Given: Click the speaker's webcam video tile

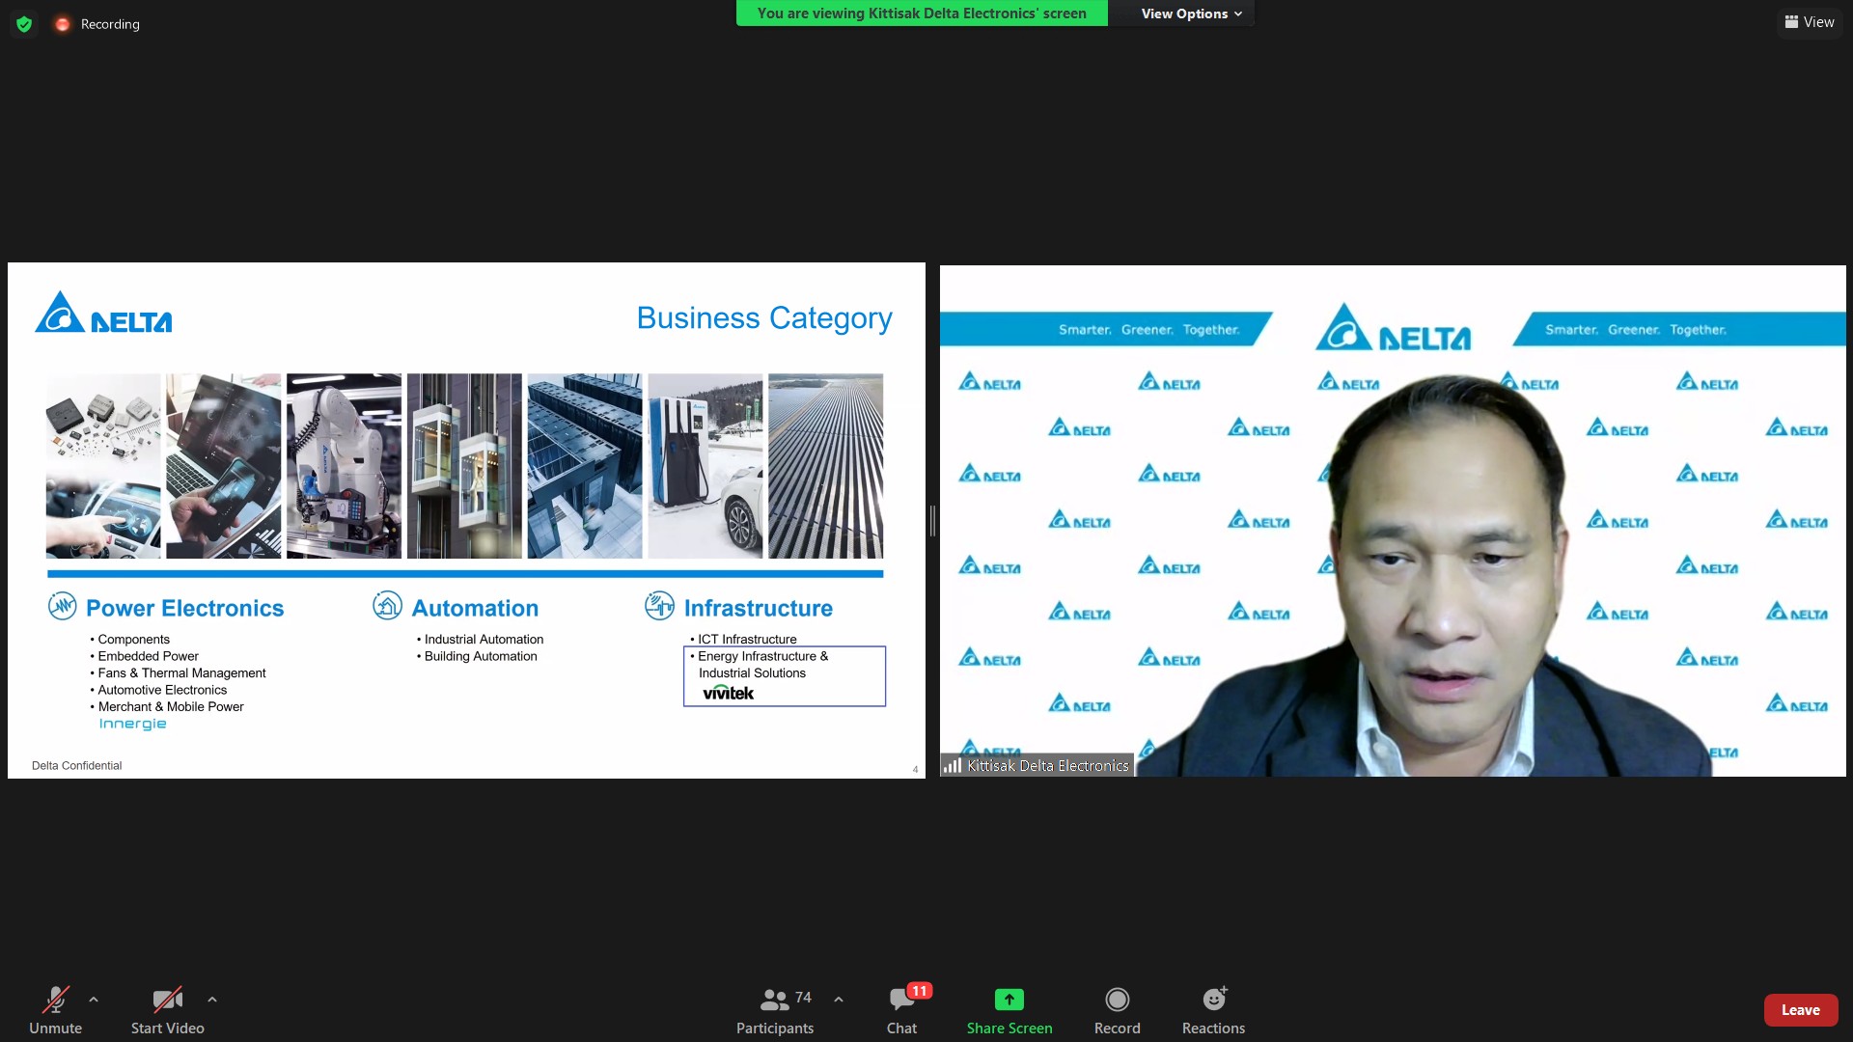Looking at the screenshot, I should click(1393, 521).
